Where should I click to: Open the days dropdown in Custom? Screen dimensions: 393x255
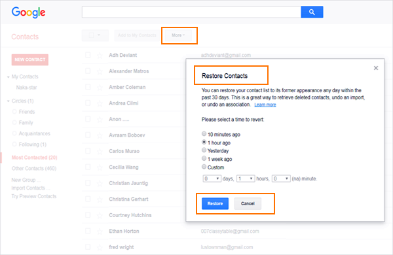(212, 178)
